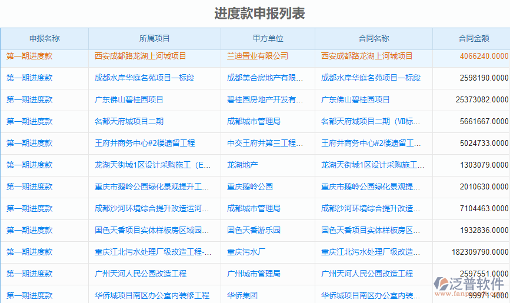Click 成都沙河环境综合提升改造运河... project cell
510x303 pixels.
click(x=152, y=208)
